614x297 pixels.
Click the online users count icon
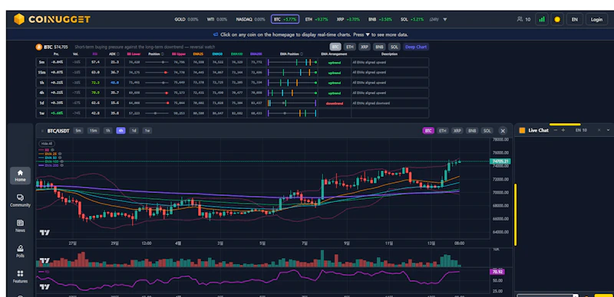pyautogui.click(x=523, y=19)
